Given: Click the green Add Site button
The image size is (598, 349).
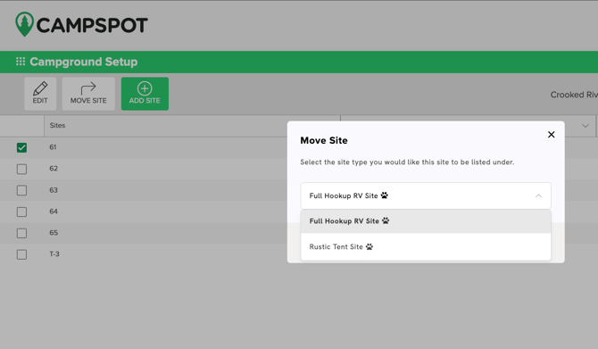Looking at the screenshot, I should click(x=145, y=94).
